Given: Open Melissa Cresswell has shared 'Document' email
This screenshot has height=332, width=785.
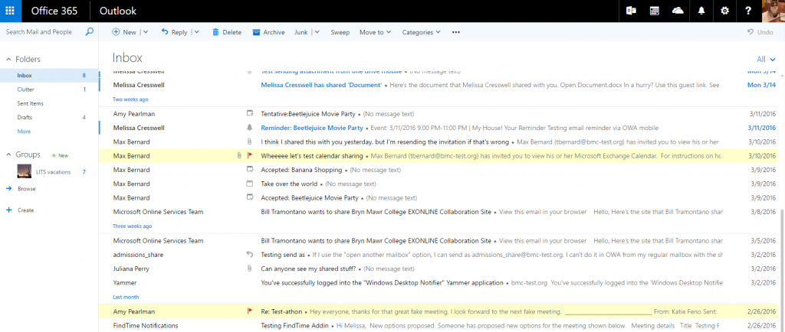Looking at the screenshot, I should (439, 85).
